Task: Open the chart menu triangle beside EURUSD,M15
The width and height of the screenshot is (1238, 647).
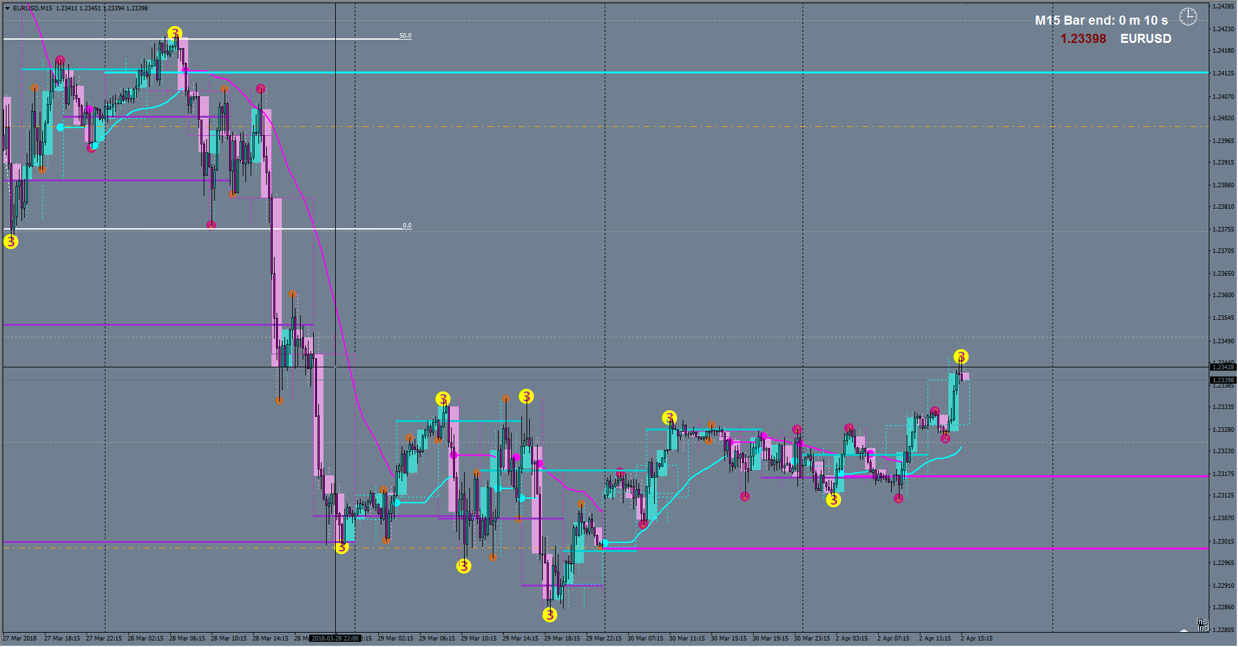Action: click(7, 8)
